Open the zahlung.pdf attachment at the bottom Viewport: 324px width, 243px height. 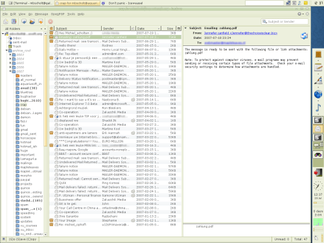(x=205, y=226)
